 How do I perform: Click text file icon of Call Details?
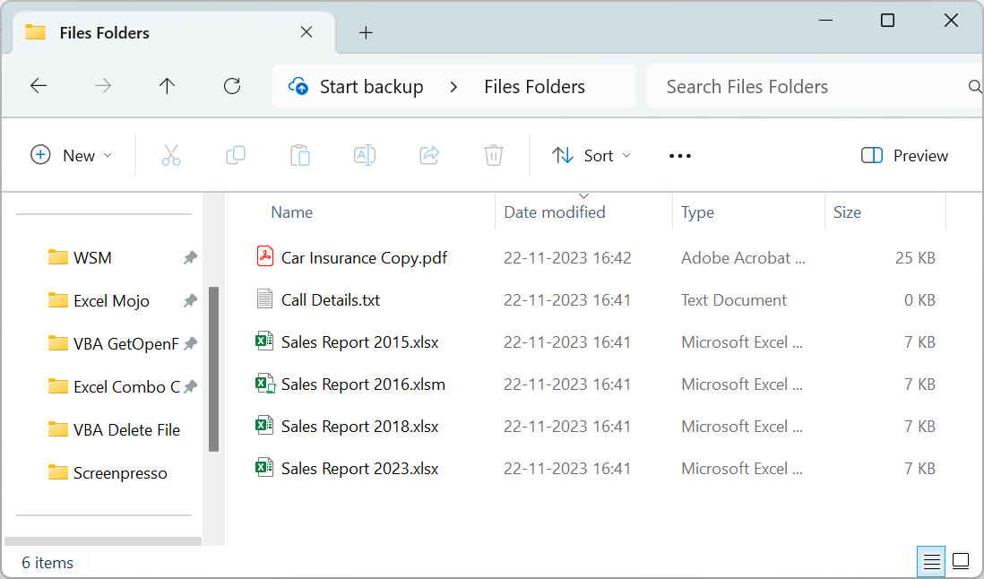click(x=265, y=298)
